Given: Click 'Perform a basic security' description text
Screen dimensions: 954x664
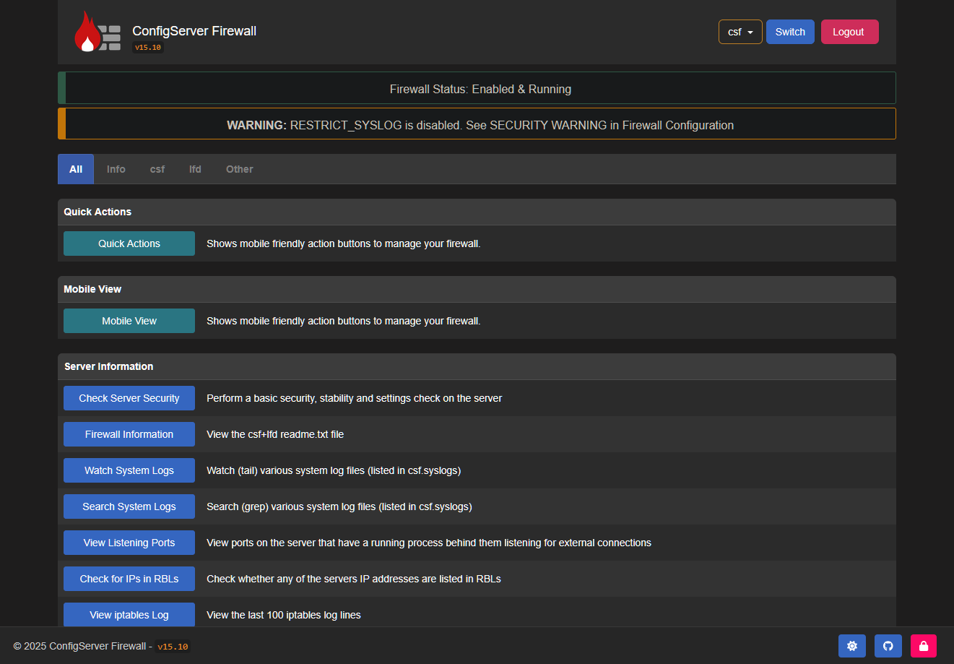Looking at the screenshot, I should (354, 398).
